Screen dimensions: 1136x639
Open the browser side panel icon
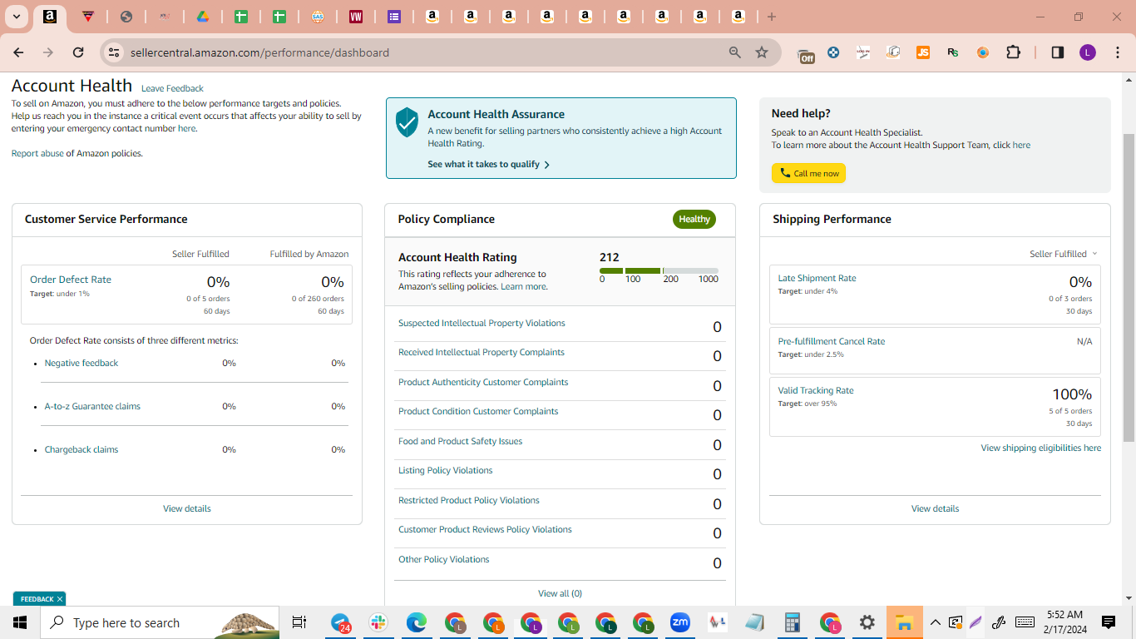[x=1058, y=52]
